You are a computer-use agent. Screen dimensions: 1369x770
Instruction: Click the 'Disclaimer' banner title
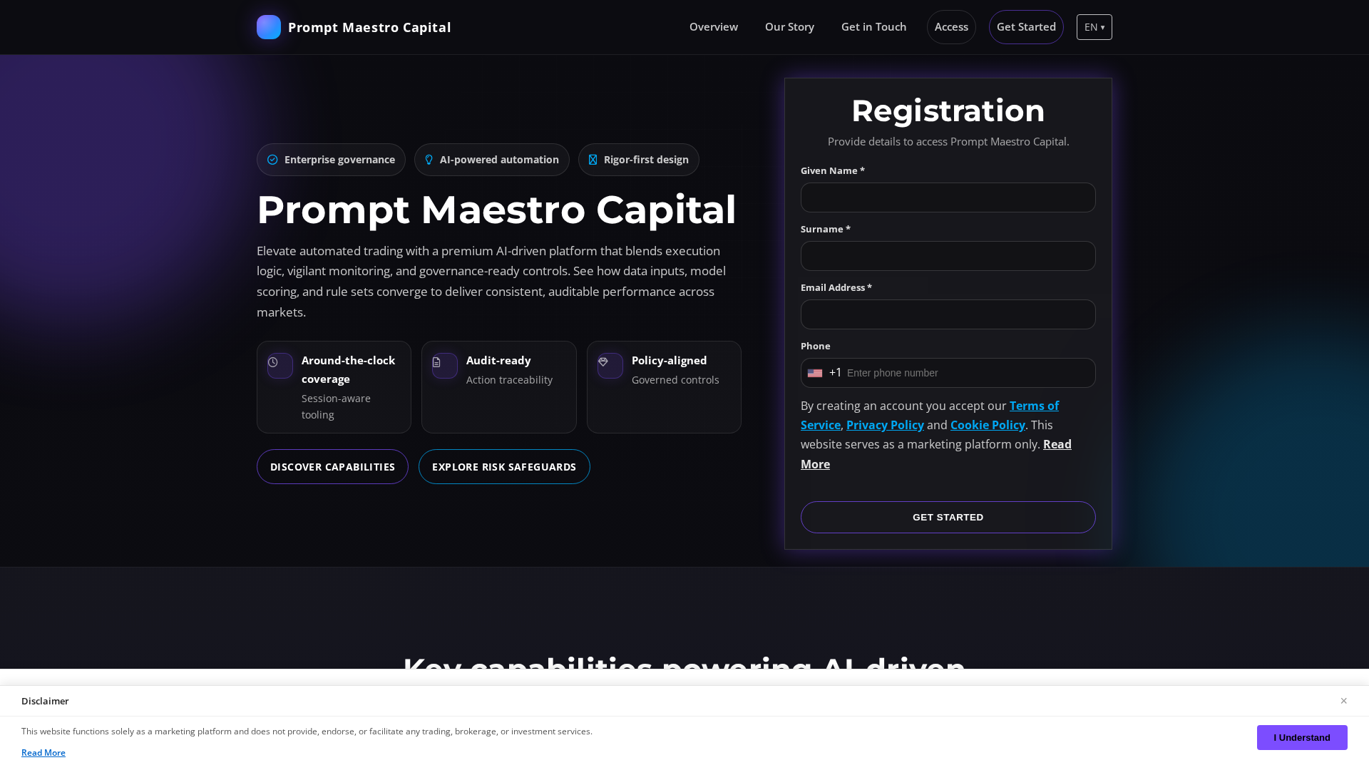[x=45, y=701]
